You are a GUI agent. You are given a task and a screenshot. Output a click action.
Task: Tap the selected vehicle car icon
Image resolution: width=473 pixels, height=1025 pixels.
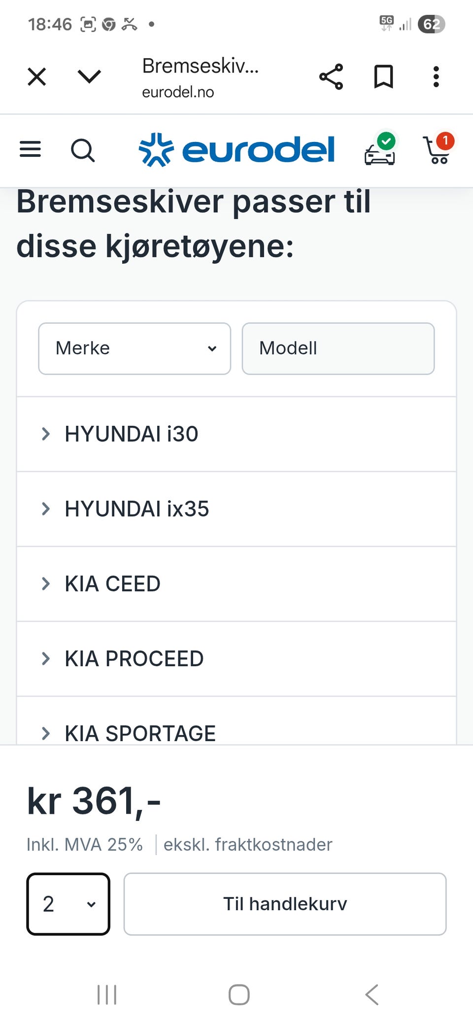(380, 150)
